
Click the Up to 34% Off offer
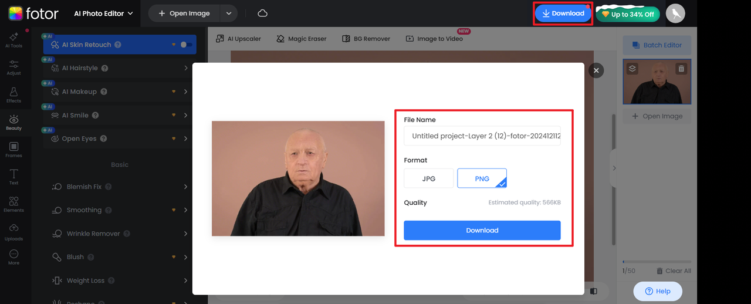point(628,14)
